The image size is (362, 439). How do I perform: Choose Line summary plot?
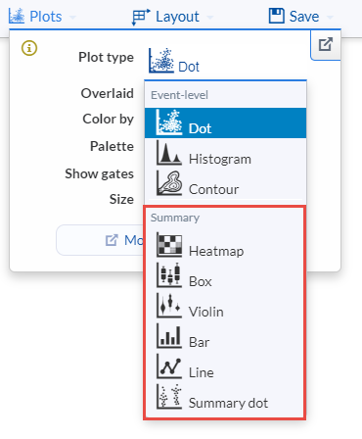(225, 366)
